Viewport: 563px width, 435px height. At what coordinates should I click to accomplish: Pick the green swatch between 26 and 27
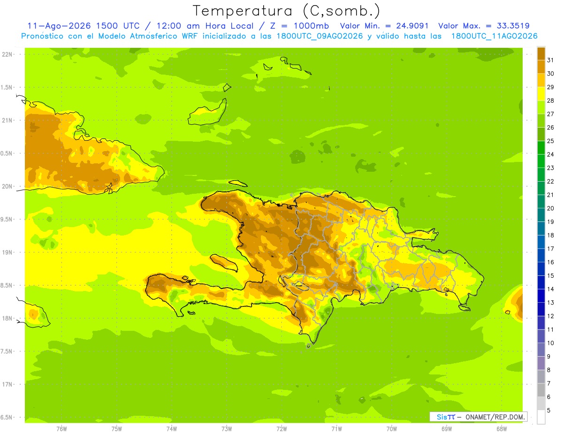541,121
